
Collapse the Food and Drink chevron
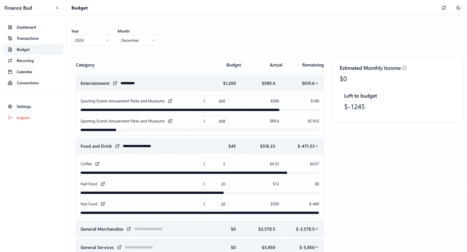pyautogui.click(x=317, y=147)
